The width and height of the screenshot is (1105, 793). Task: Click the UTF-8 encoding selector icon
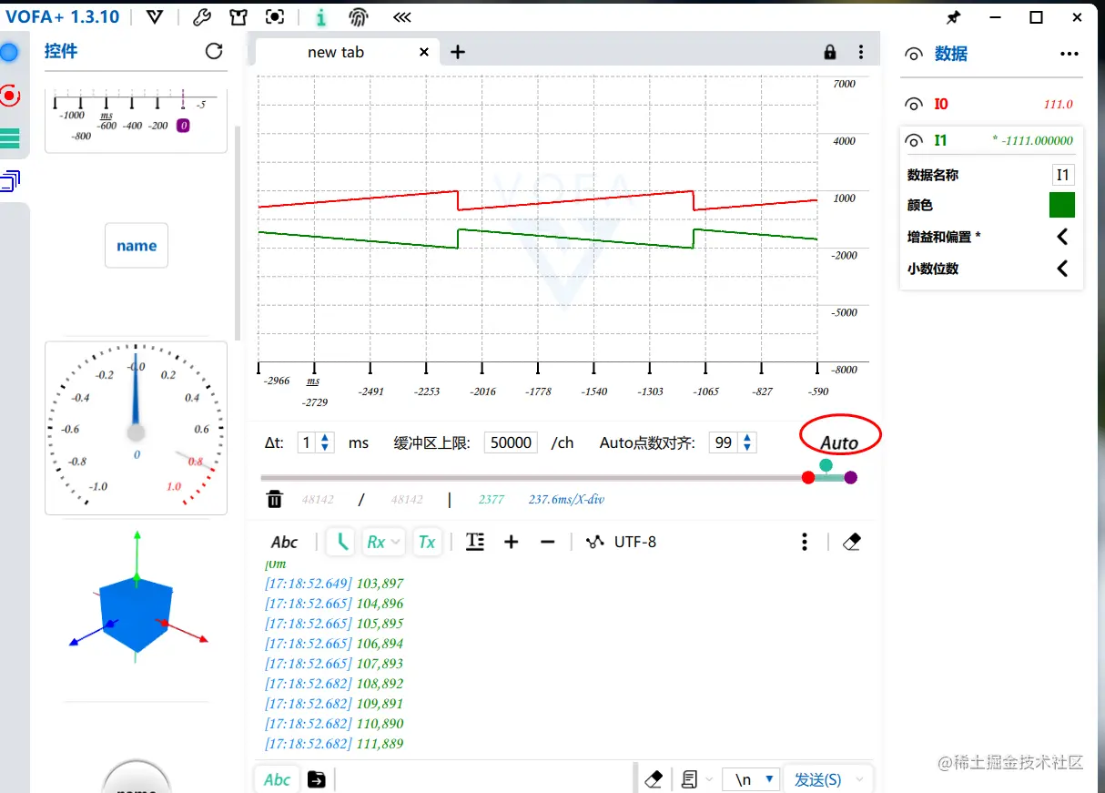point(595,542)
